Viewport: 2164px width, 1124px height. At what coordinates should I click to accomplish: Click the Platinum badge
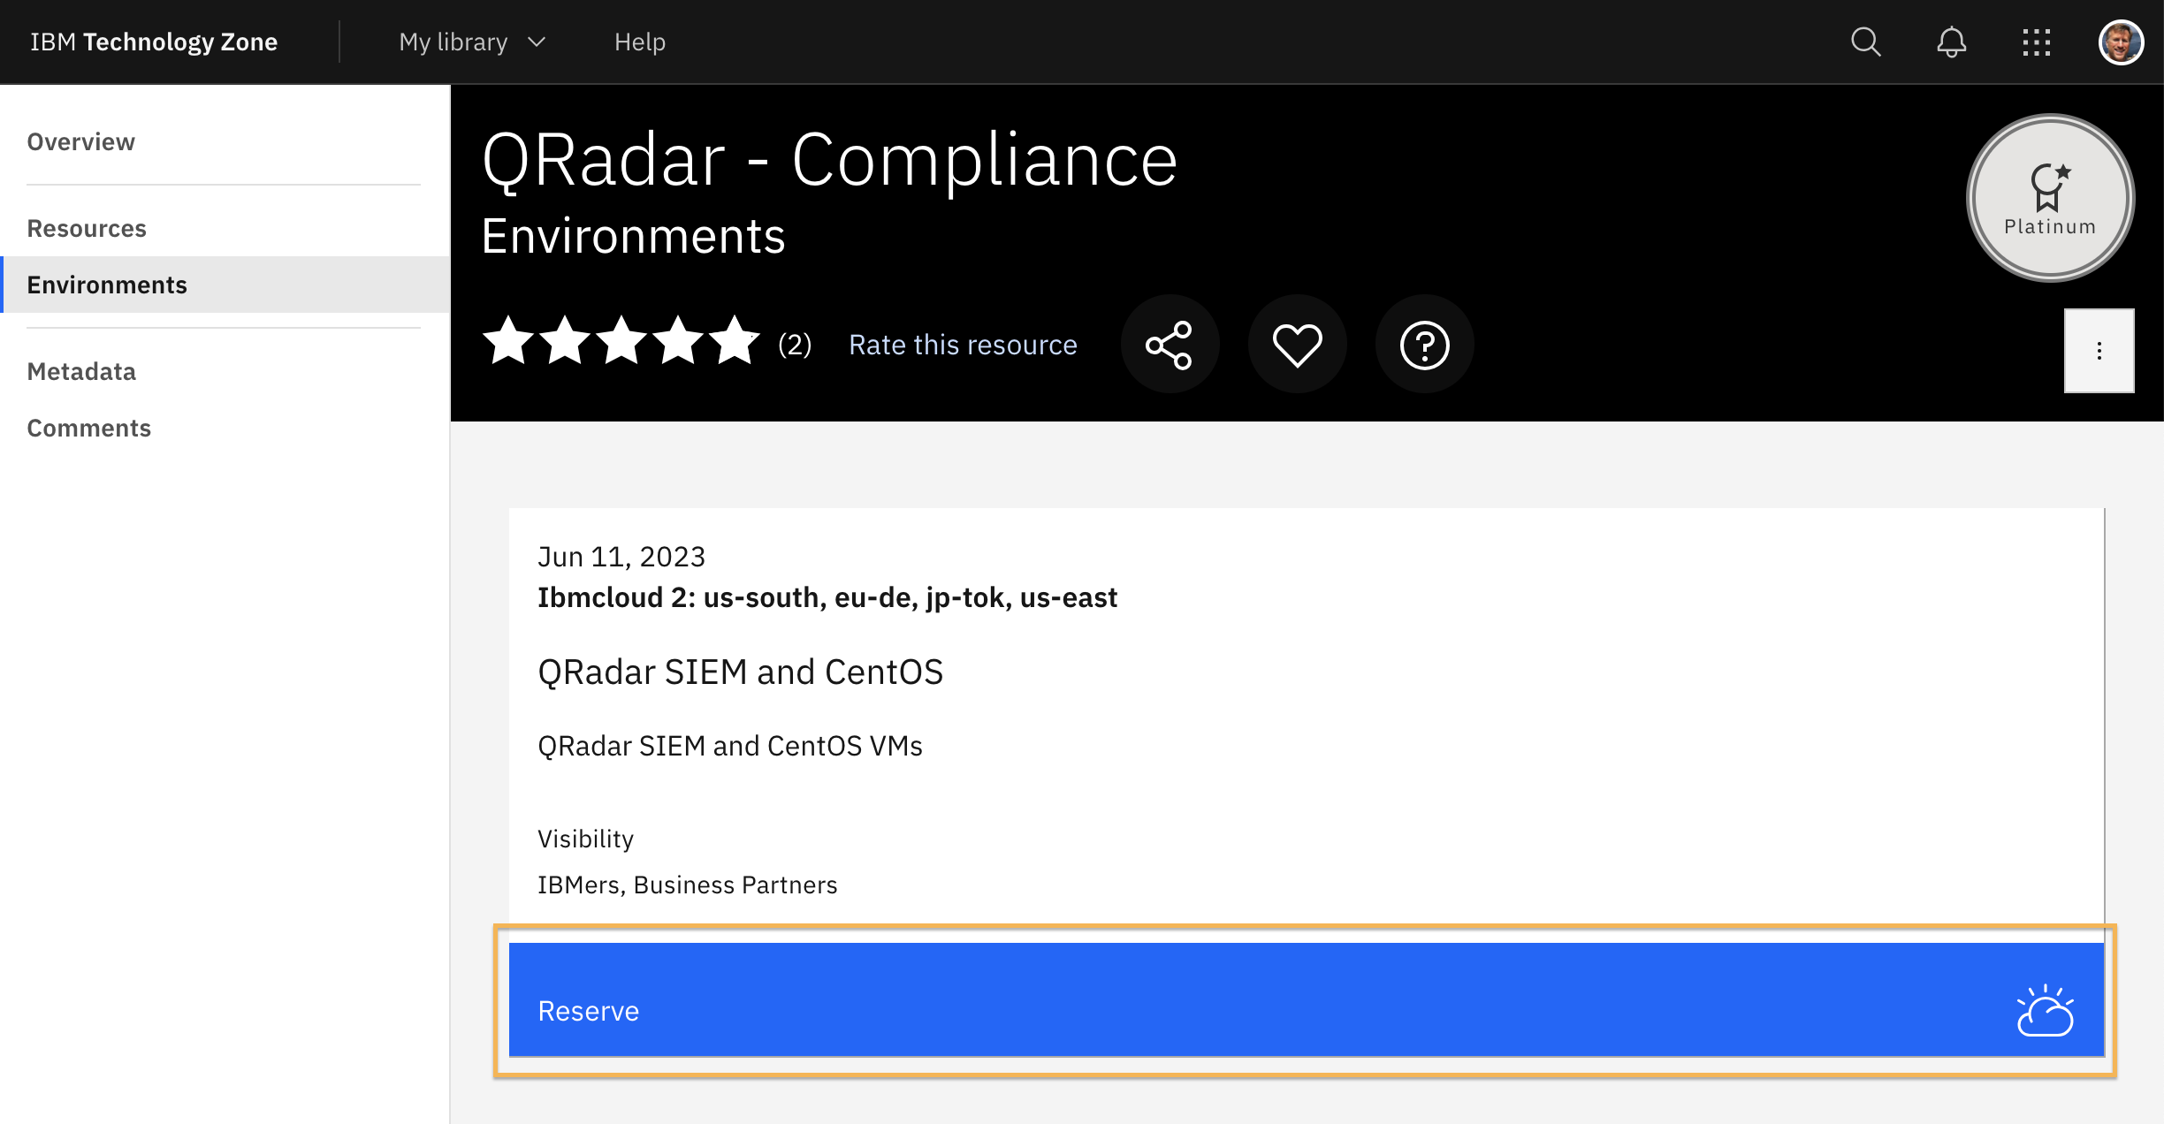coord(2049,198)
